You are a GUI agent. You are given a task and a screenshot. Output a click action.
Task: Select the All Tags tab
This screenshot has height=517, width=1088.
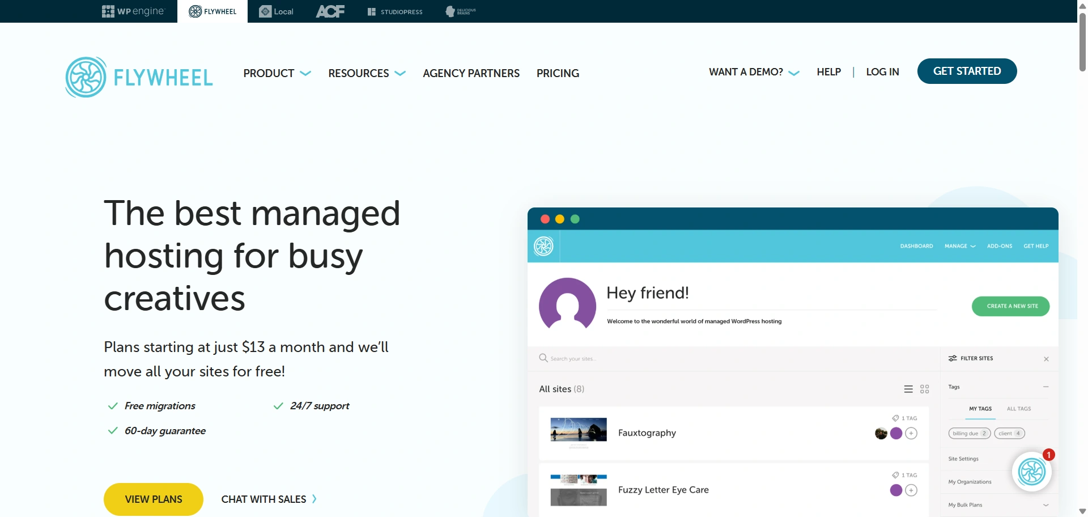[x=1019, y=409]
